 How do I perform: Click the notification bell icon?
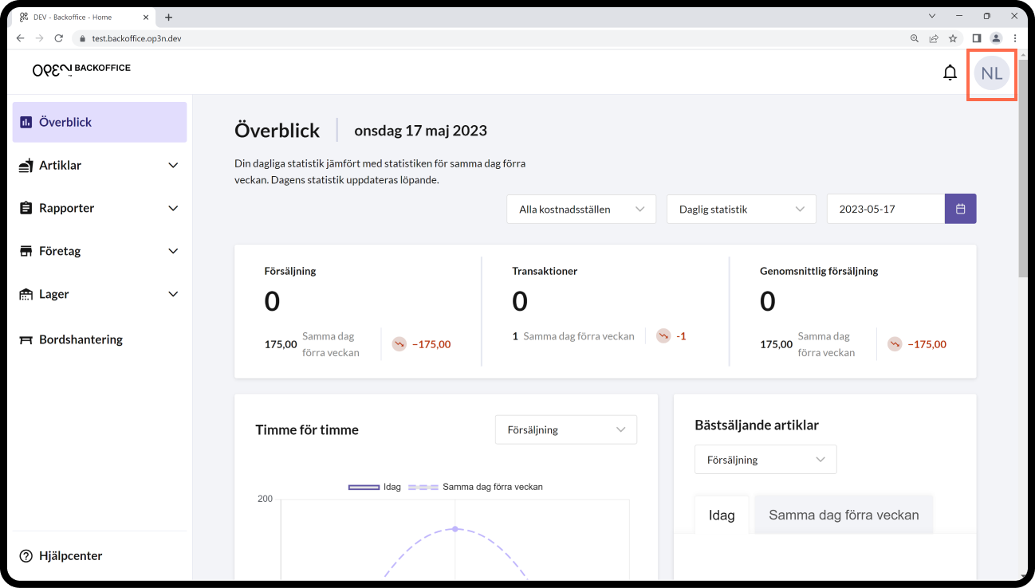coord(950,73)
